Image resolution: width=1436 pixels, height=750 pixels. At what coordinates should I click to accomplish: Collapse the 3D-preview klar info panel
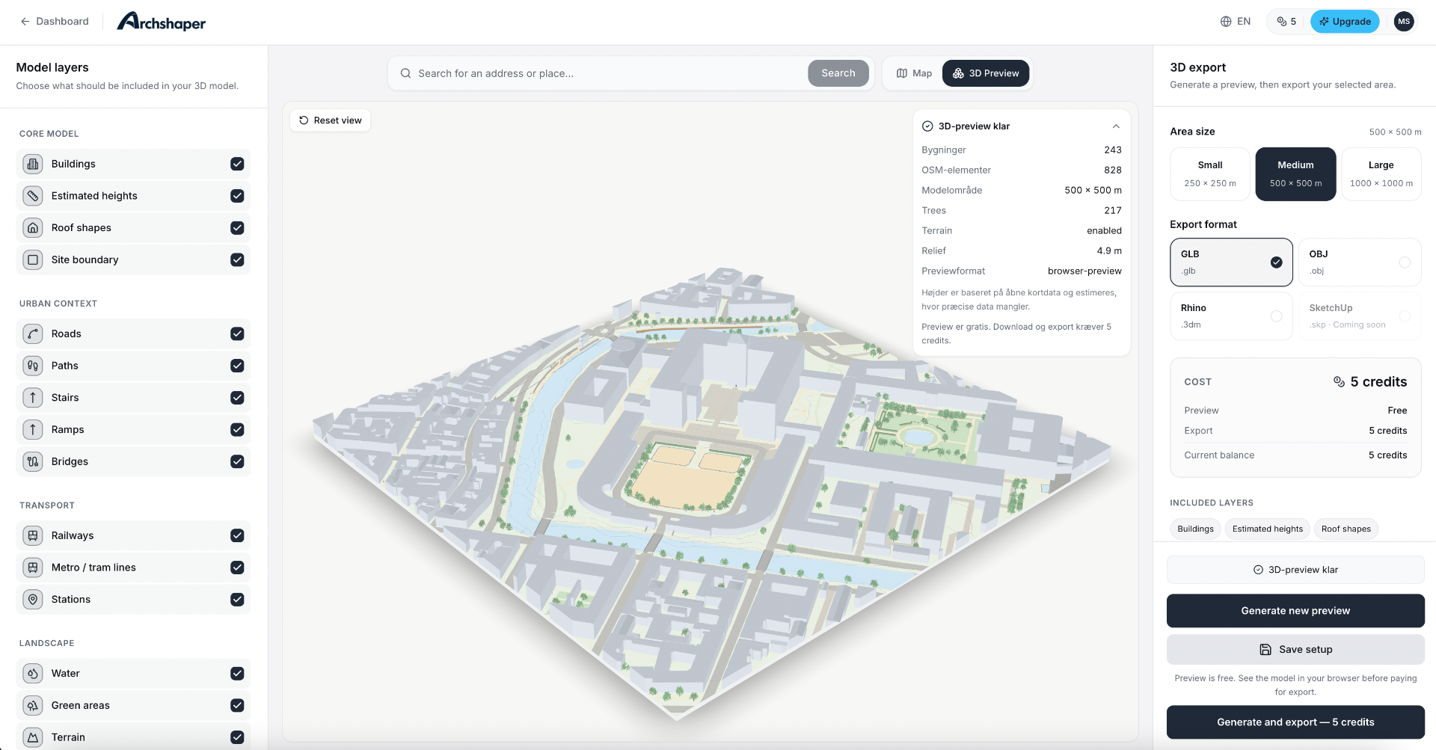coord(1116,126)
